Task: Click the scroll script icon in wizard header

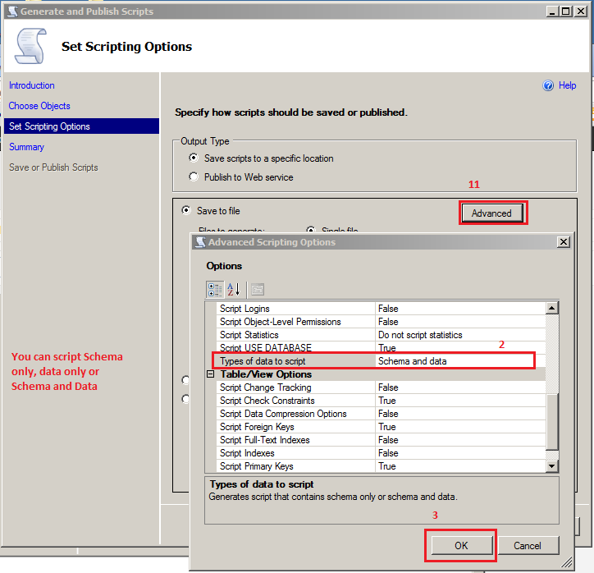Action: tap(30, 46)
